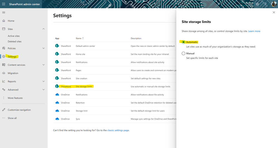The image size is (278, 148).
Task: Expand the Advanced section chevron
Action: point(43,90)
